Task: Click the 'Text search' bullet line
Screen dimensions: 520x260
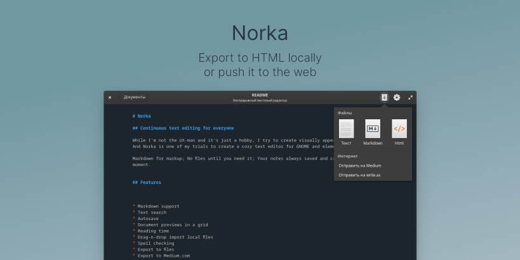Action: point(150,212)
